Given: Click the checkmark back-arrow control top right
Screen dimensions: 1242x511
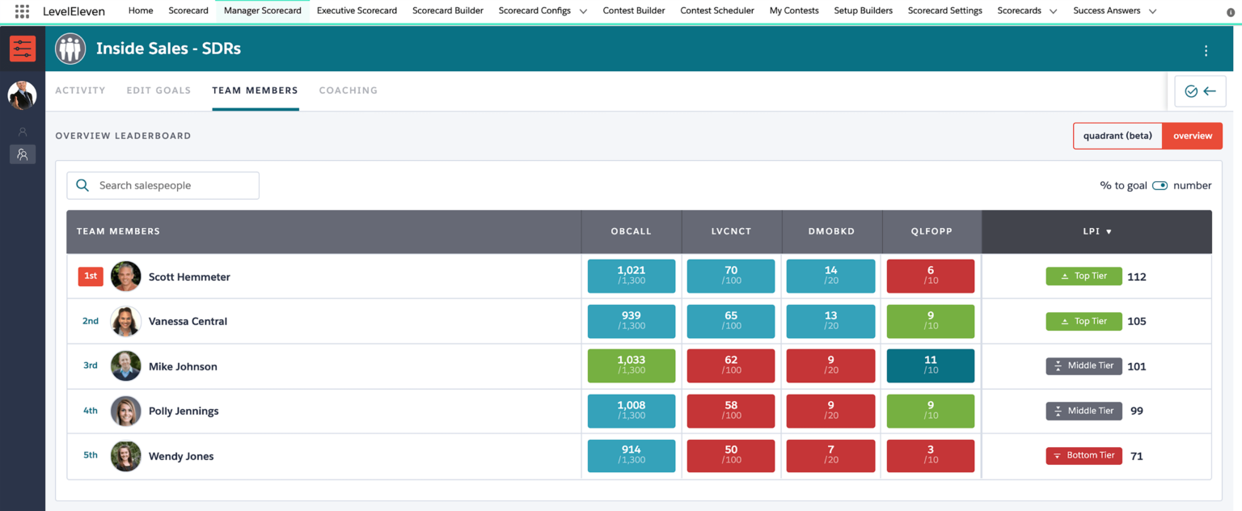Looking at the screenshot, I should pos(1200,91).
